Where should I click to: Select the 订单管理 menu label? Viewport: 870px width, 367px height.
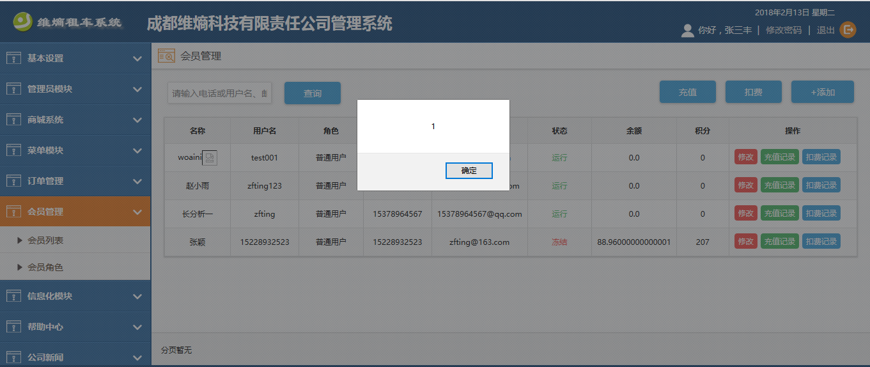pyautogui.click(x=45, y=181)
